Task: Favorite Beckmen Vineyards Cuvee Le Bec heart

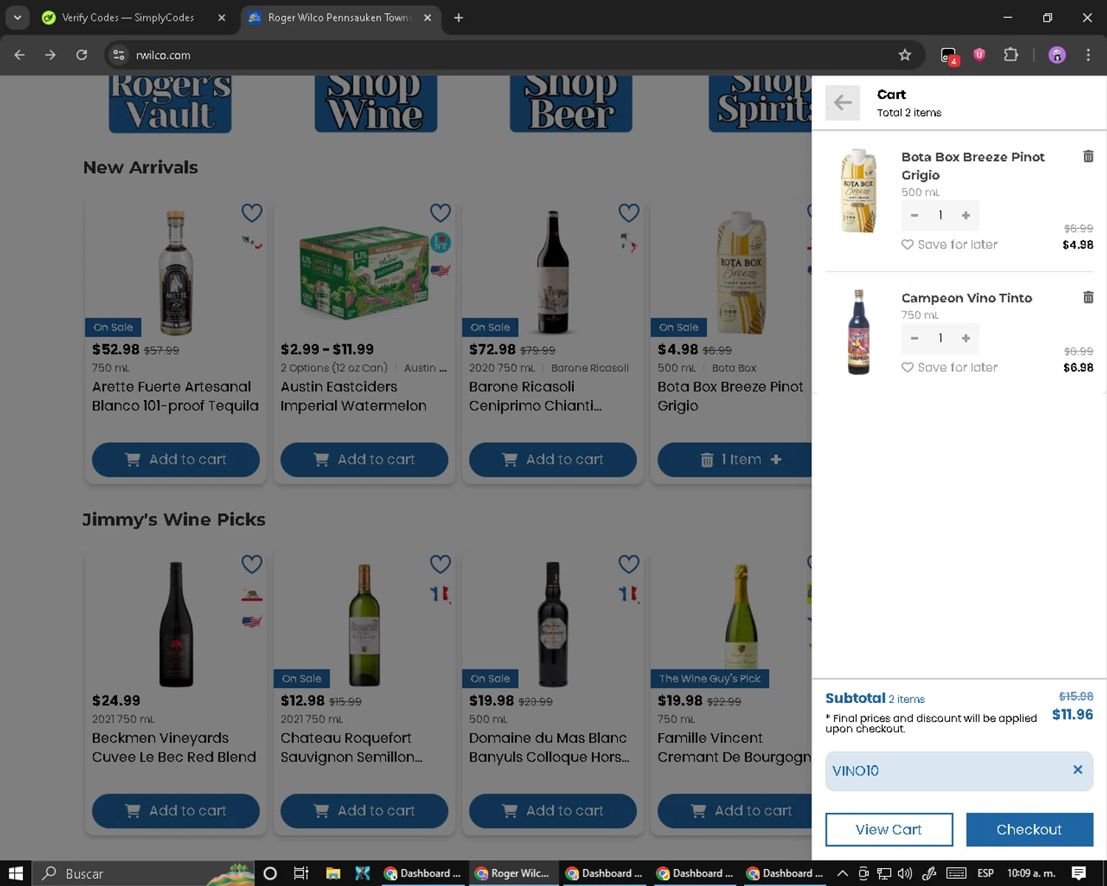Action: click(252, 564)
